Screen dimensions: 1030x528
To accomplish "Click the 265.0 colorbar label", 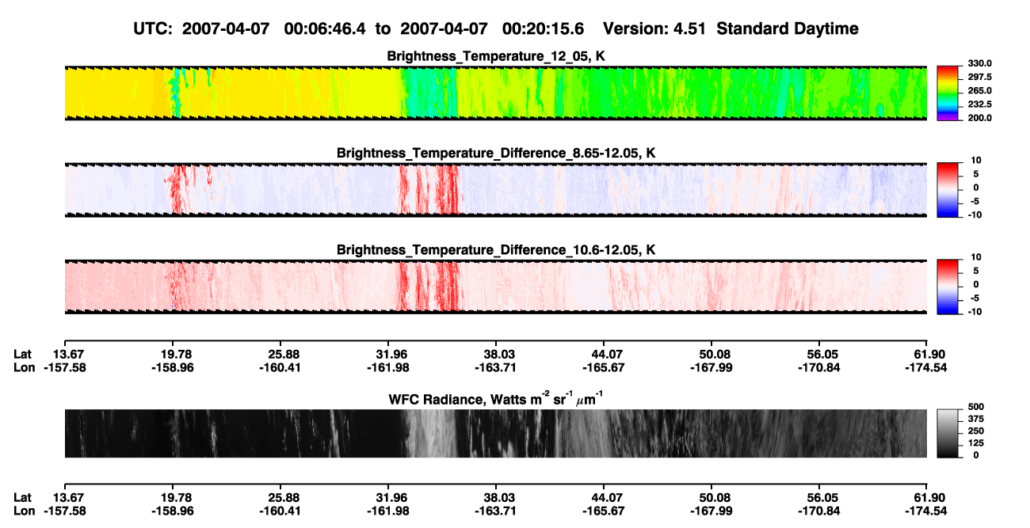I will coord(979,90).
